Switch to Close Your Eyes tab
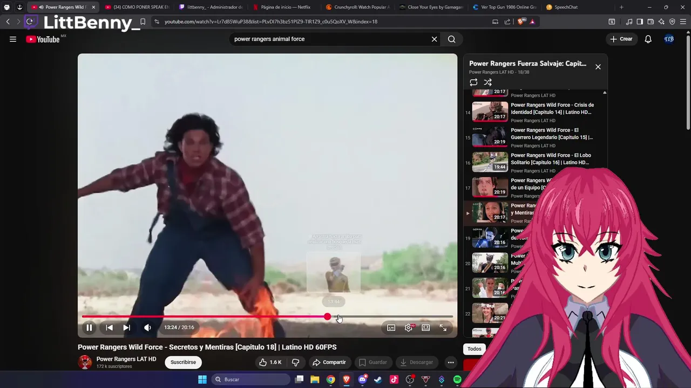 pyautogui.click(x=432, y=7)
